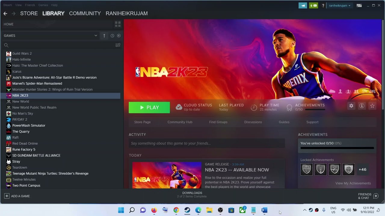385x216 pixels.
Task: Click the Stray game icon in list
Action: pyautogui.click(x=9, y=161)
